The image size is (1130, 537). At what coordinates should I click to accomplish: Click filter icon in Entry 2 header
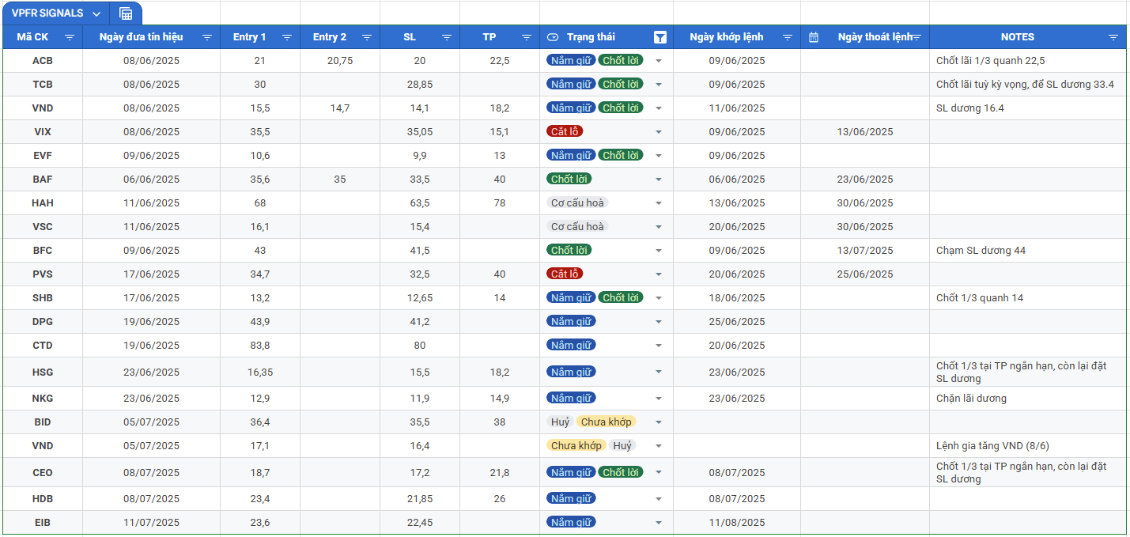367,37
